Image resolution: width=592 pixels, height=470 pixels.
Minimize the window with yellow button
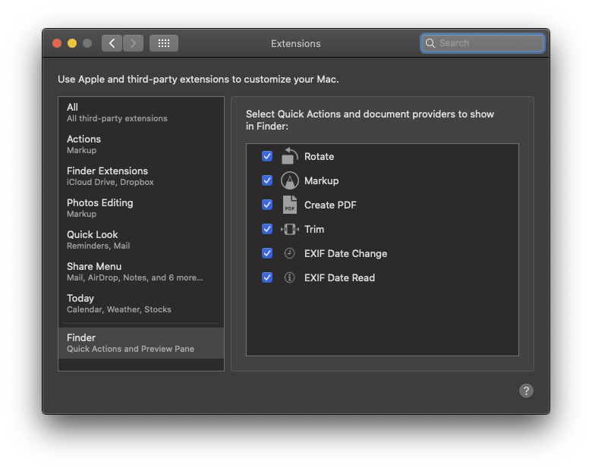72,43
